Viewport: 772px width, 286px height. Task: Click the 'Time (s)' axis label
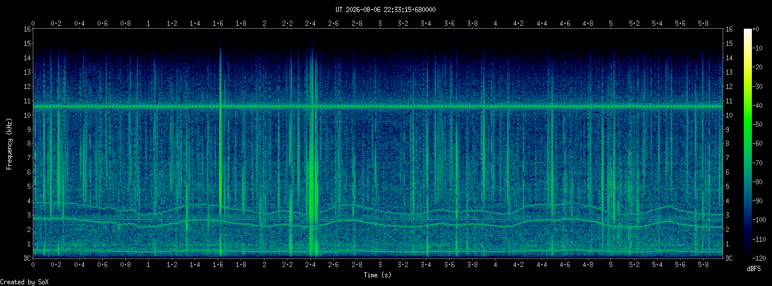pos(379,275)
